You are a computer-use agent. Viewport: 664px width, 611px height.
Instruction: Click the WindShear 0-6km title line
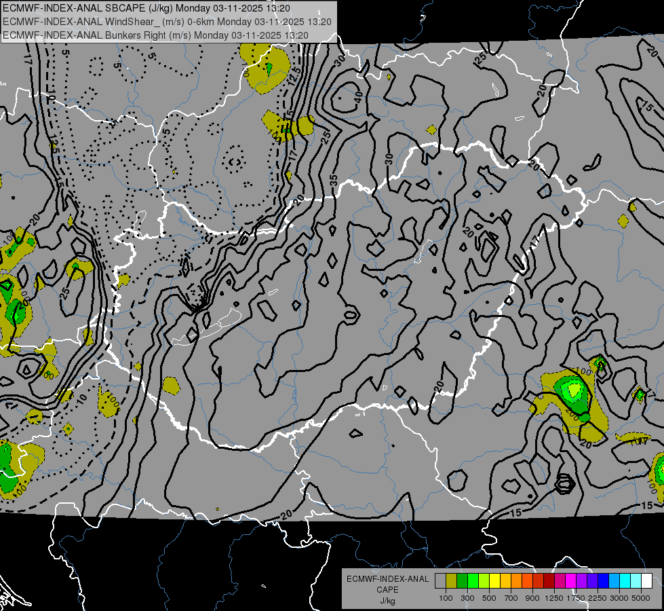coord(167,22)
